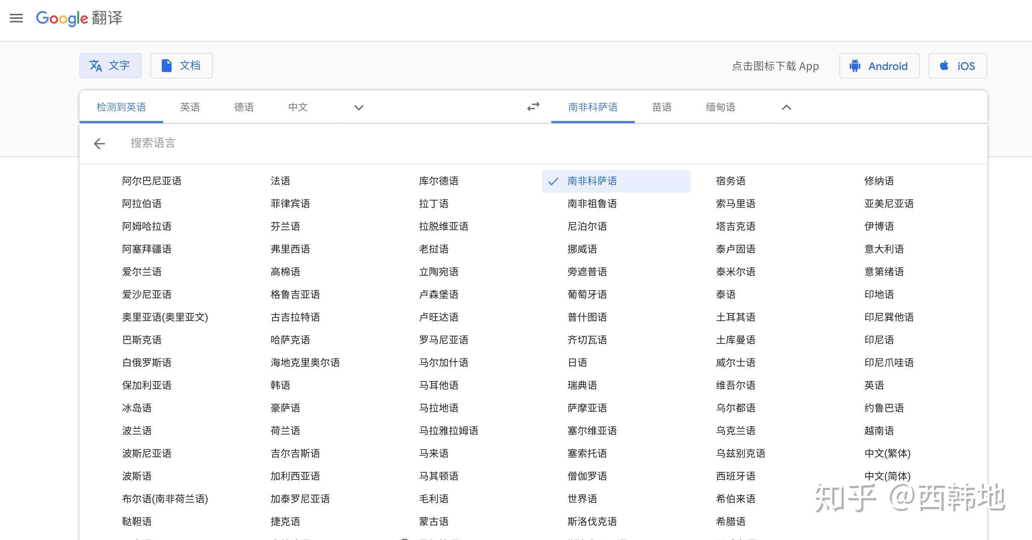Choose 乌克兰语 from language list

point(736,431)
